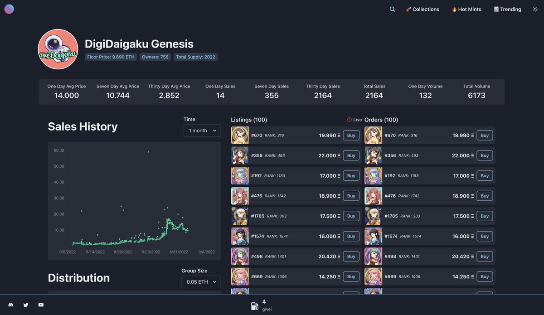Screen dimensions: 544x315
Task: Buy listing #670 ranked 316
Action: coord(351,135)
